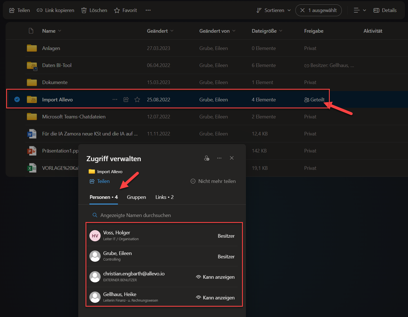
Task: Click the Teilen link in the dialog
Action: pos(100,181)
